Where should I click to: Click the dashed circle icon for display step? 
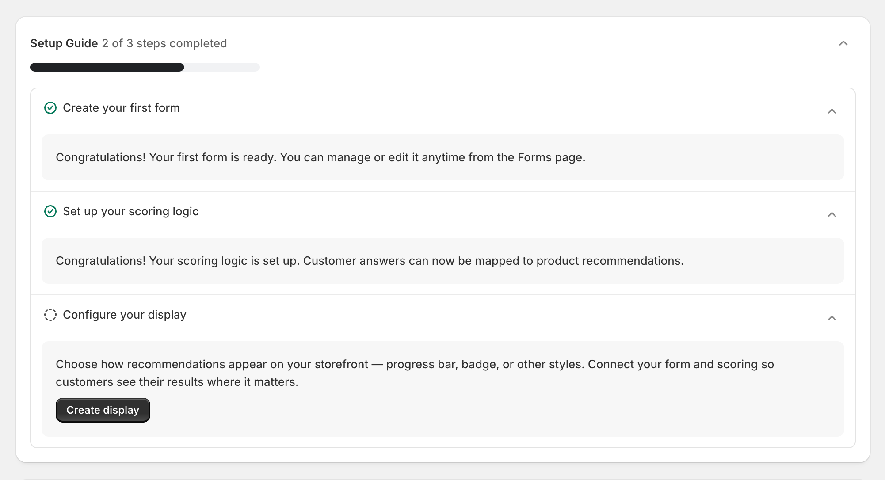50,315
